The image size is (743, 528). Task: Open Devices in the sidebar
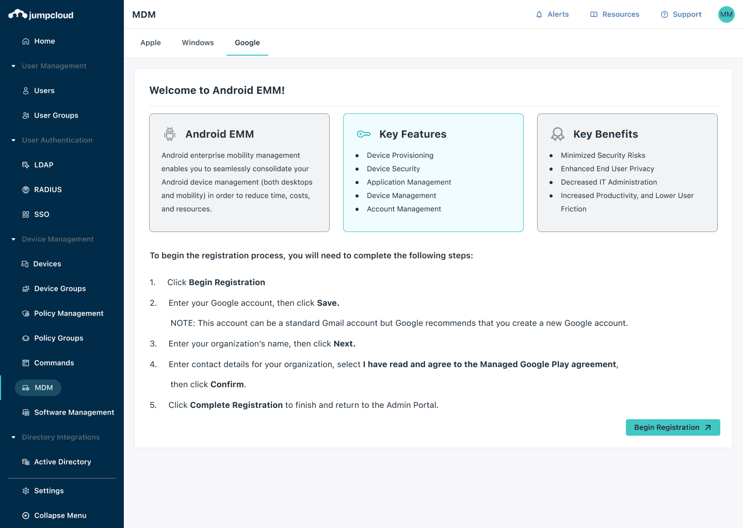point(47,264)
